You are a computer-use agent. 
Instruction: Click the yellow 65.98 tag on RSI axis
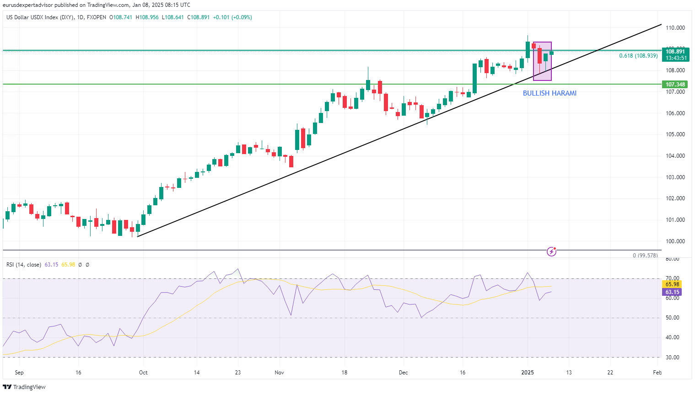point(672,284)
